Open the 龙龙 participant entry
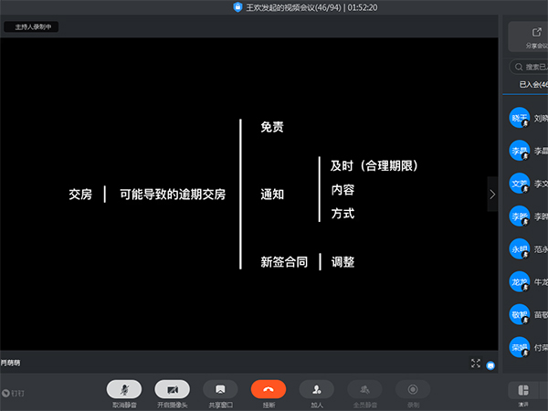This screenshot has width=548, height=411. 520,282
